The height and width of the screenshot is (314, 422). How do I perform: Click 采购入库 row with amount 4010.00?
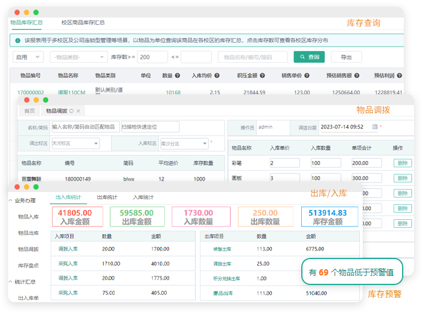[123, 264]
